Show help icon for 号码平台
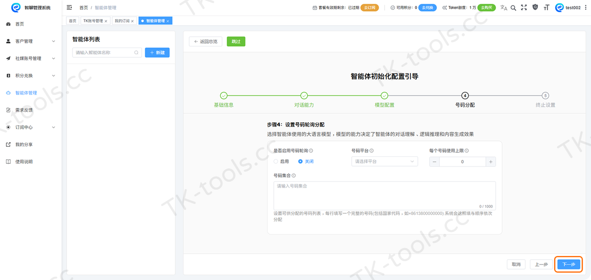This screenshot has height=280, width=591. click(x=372, y=150)
